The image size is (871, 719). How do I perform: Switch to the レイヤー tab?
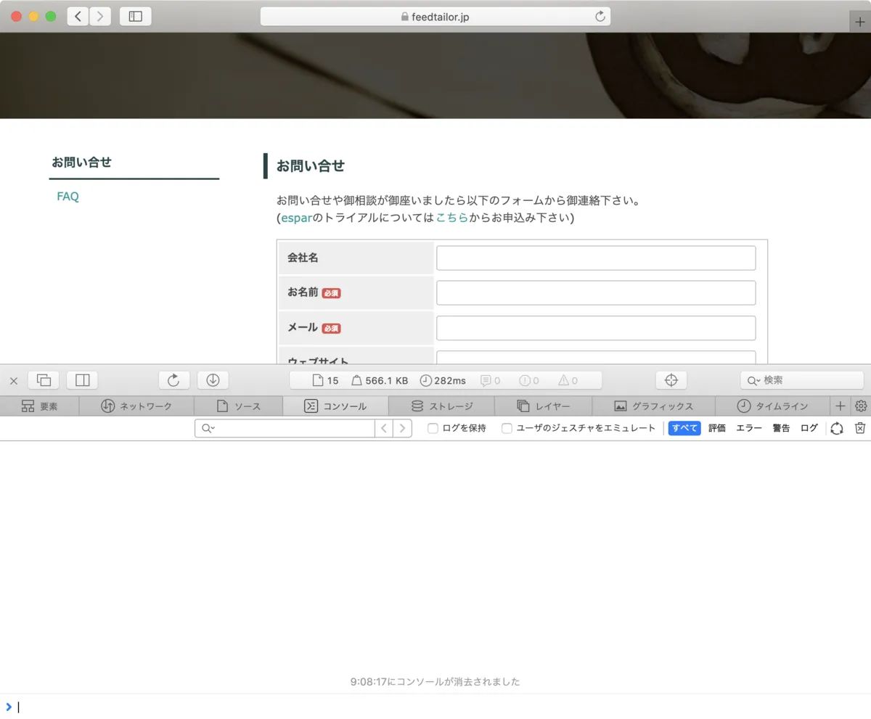(543, 406)
